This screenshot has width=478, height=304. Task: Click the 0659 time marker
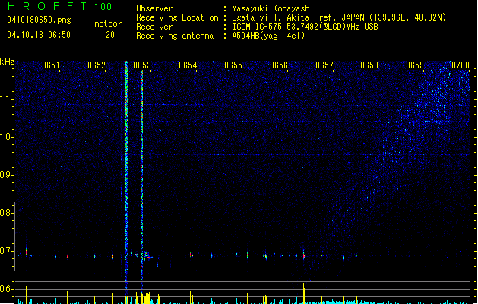click(x=415, y=65)
